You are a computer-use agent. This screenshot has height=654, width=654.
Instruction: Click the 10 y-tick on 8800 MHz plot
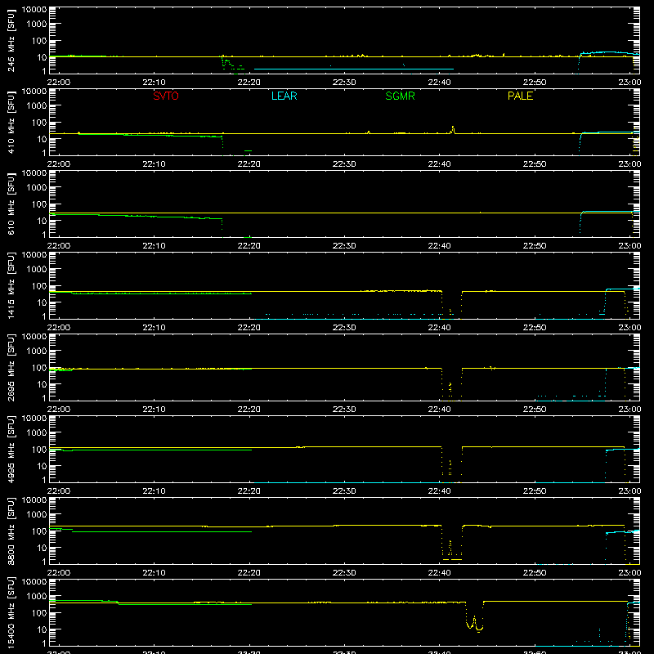point(42,548)
